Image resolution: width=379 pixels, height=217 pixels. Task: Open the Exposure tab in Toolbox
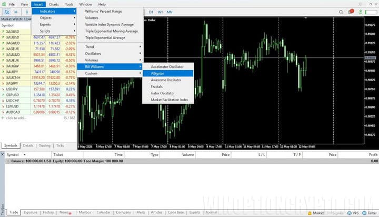click(31, 212)
